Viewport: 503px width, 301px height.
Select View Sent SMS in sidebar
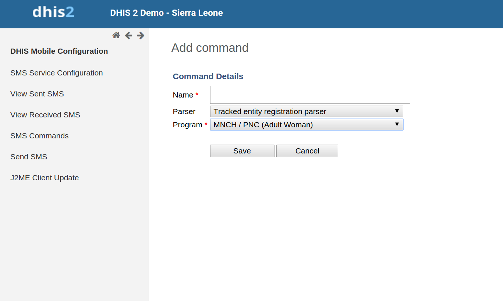click(37, 94)
